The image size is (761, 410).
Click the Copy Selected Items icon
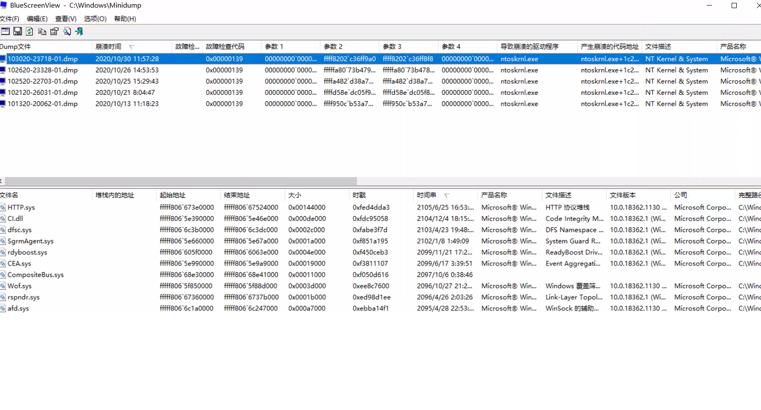42,31
